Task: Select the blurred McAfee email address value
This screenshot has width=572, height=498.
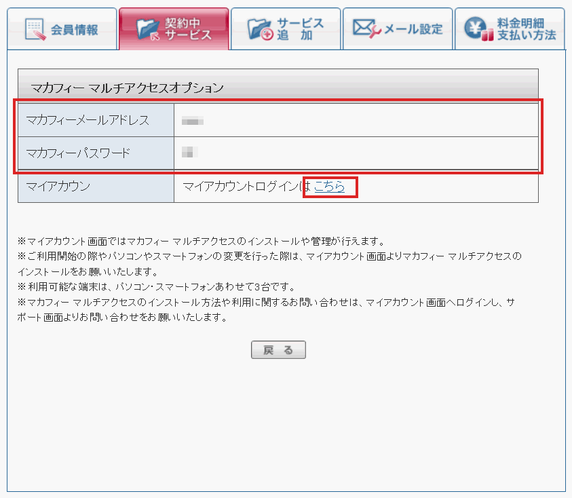Action: click(194, 121)
